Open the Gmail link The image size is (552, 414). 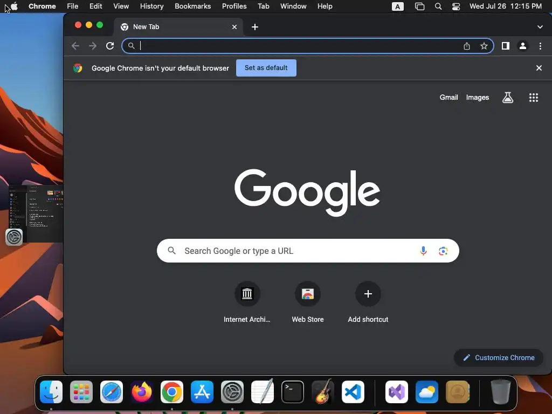tap(448, 98)
